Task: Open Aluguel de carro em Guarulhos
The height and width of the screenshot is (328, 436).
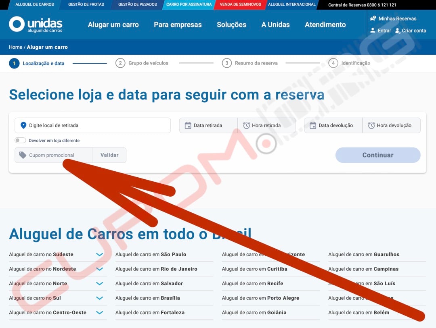Action: click(364, 255)
